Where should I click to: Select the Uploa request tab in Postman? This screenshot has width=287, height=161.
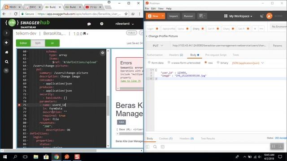(x=183, y=29)
